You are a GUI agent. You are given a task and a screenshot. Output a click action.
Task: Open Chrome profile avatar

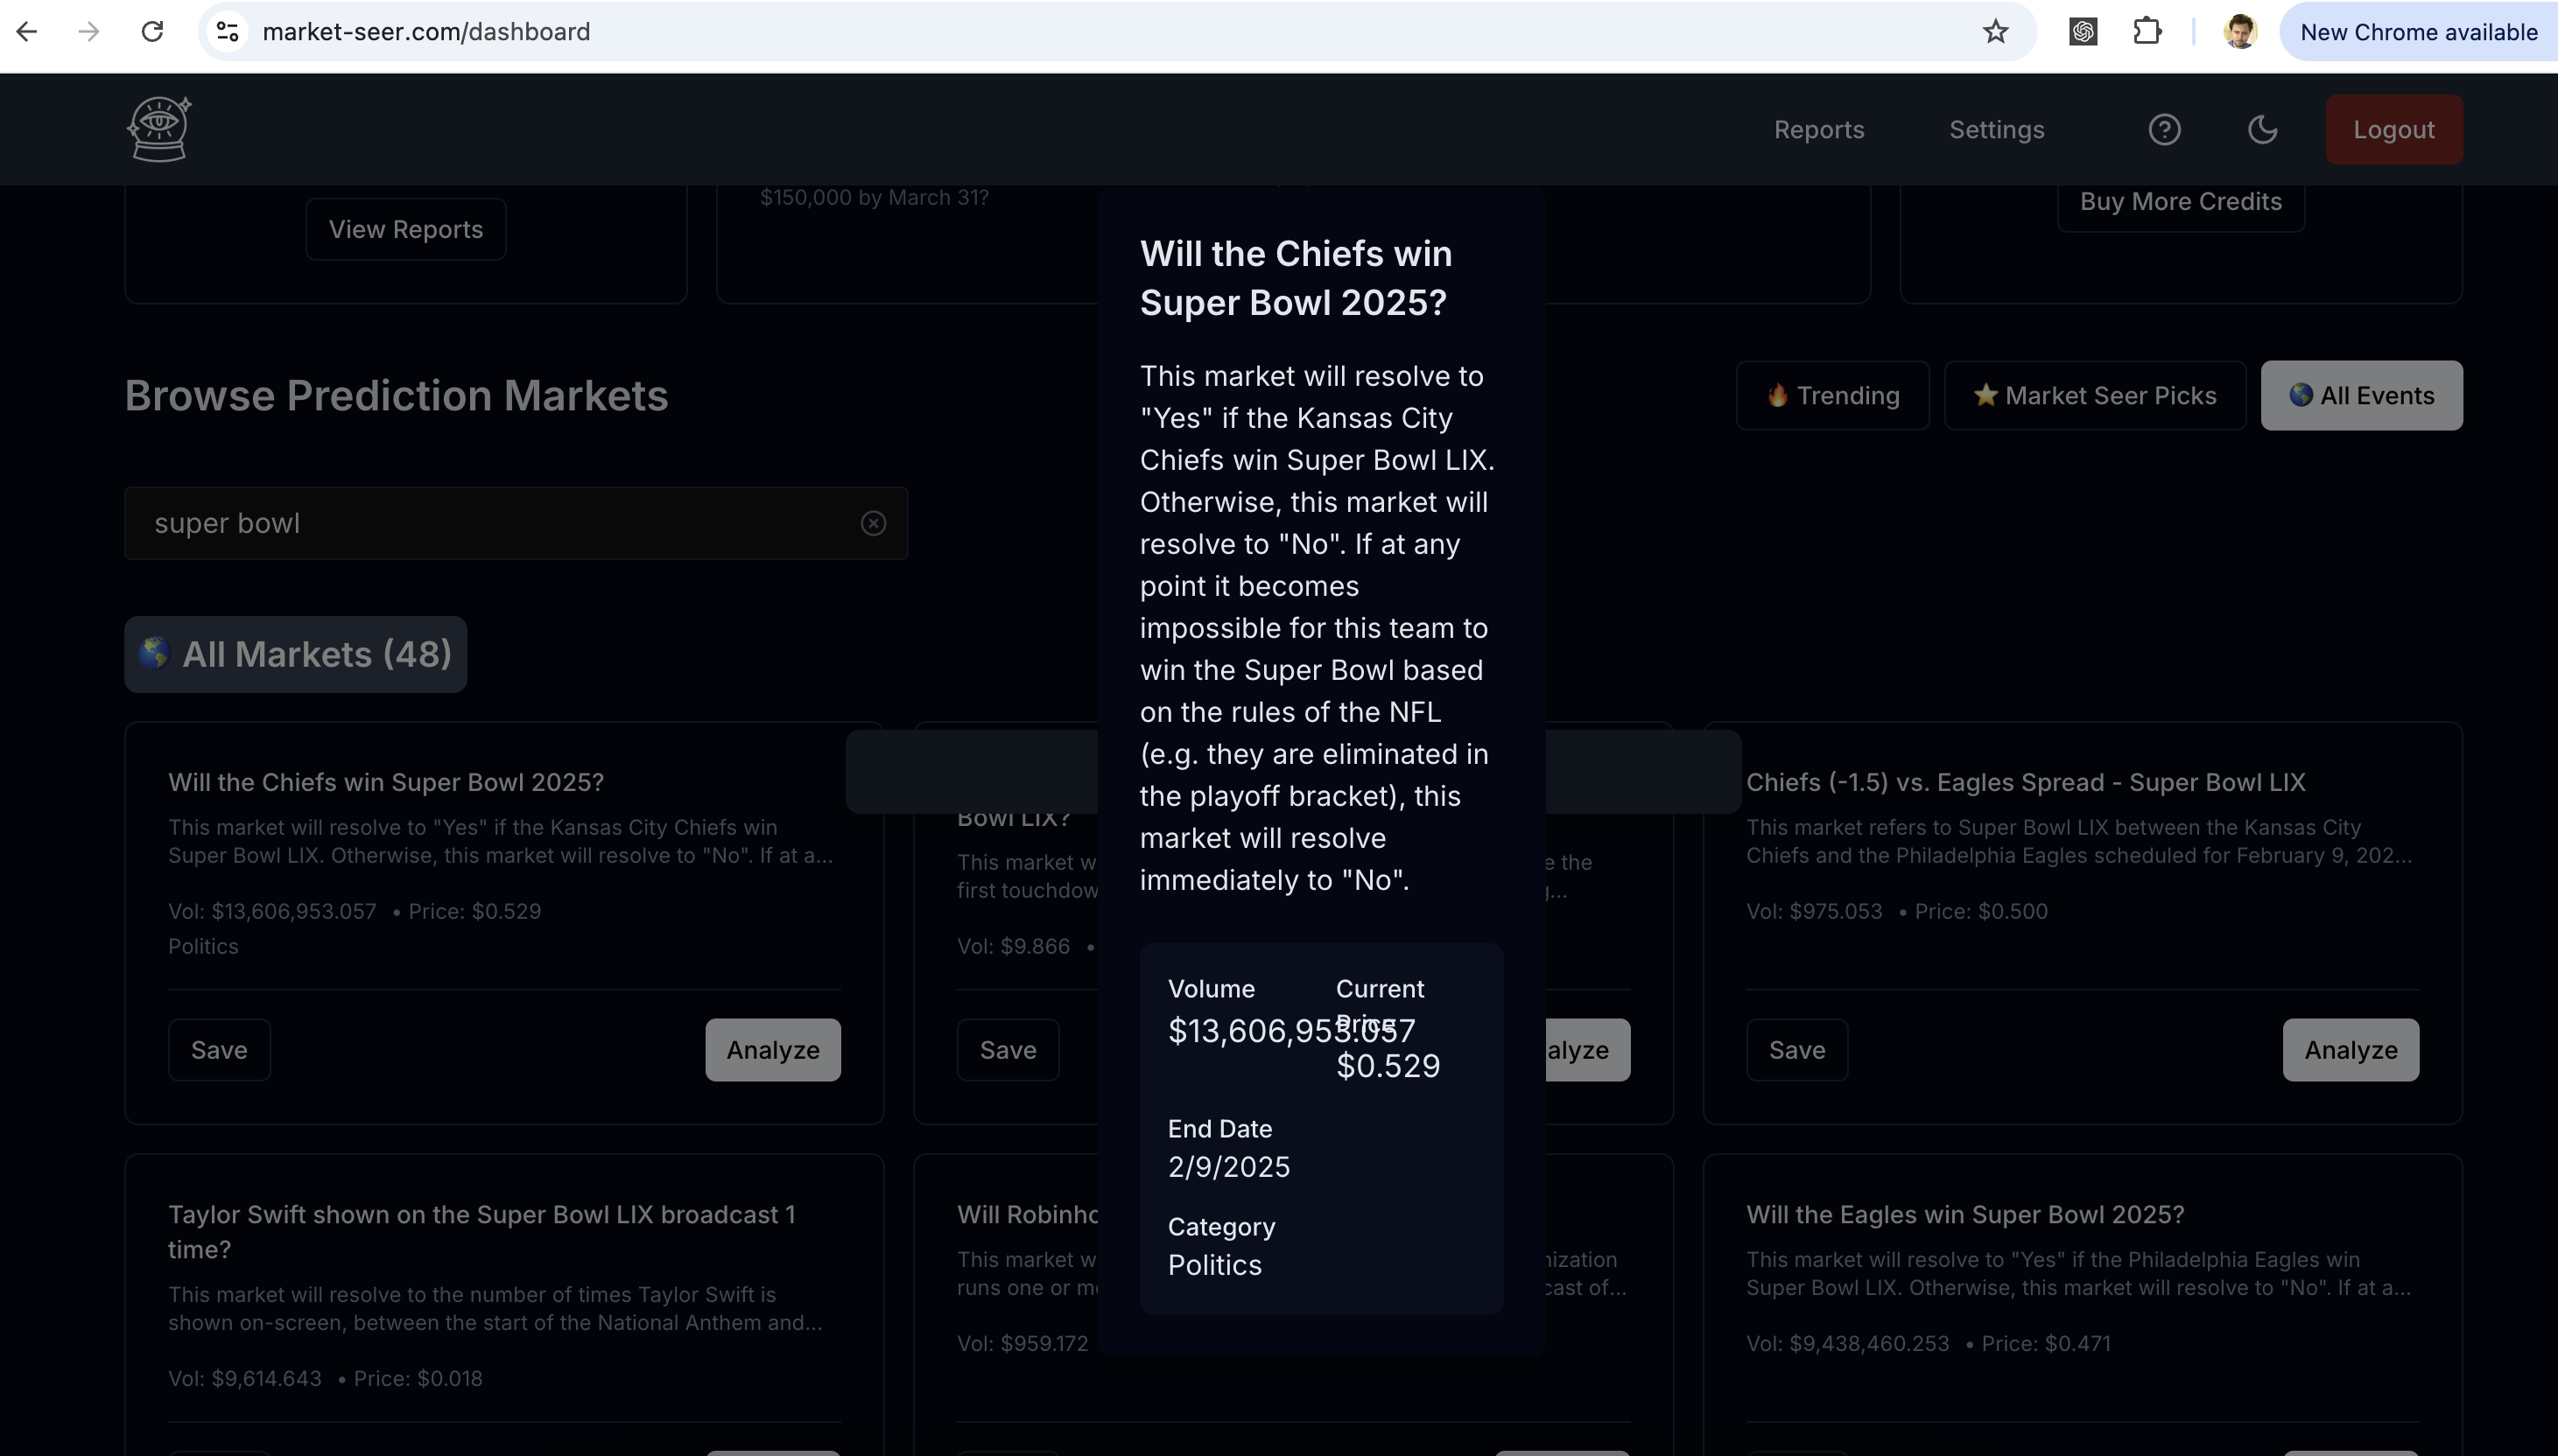pos(2240,32)
